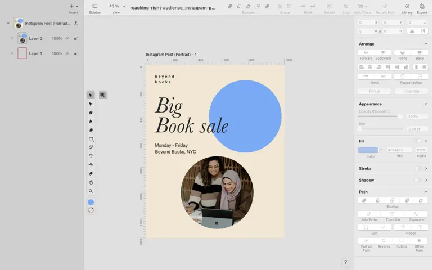
Task: Select the Hand pan tool
Action: pyautogui.click(x=91, y=182)
